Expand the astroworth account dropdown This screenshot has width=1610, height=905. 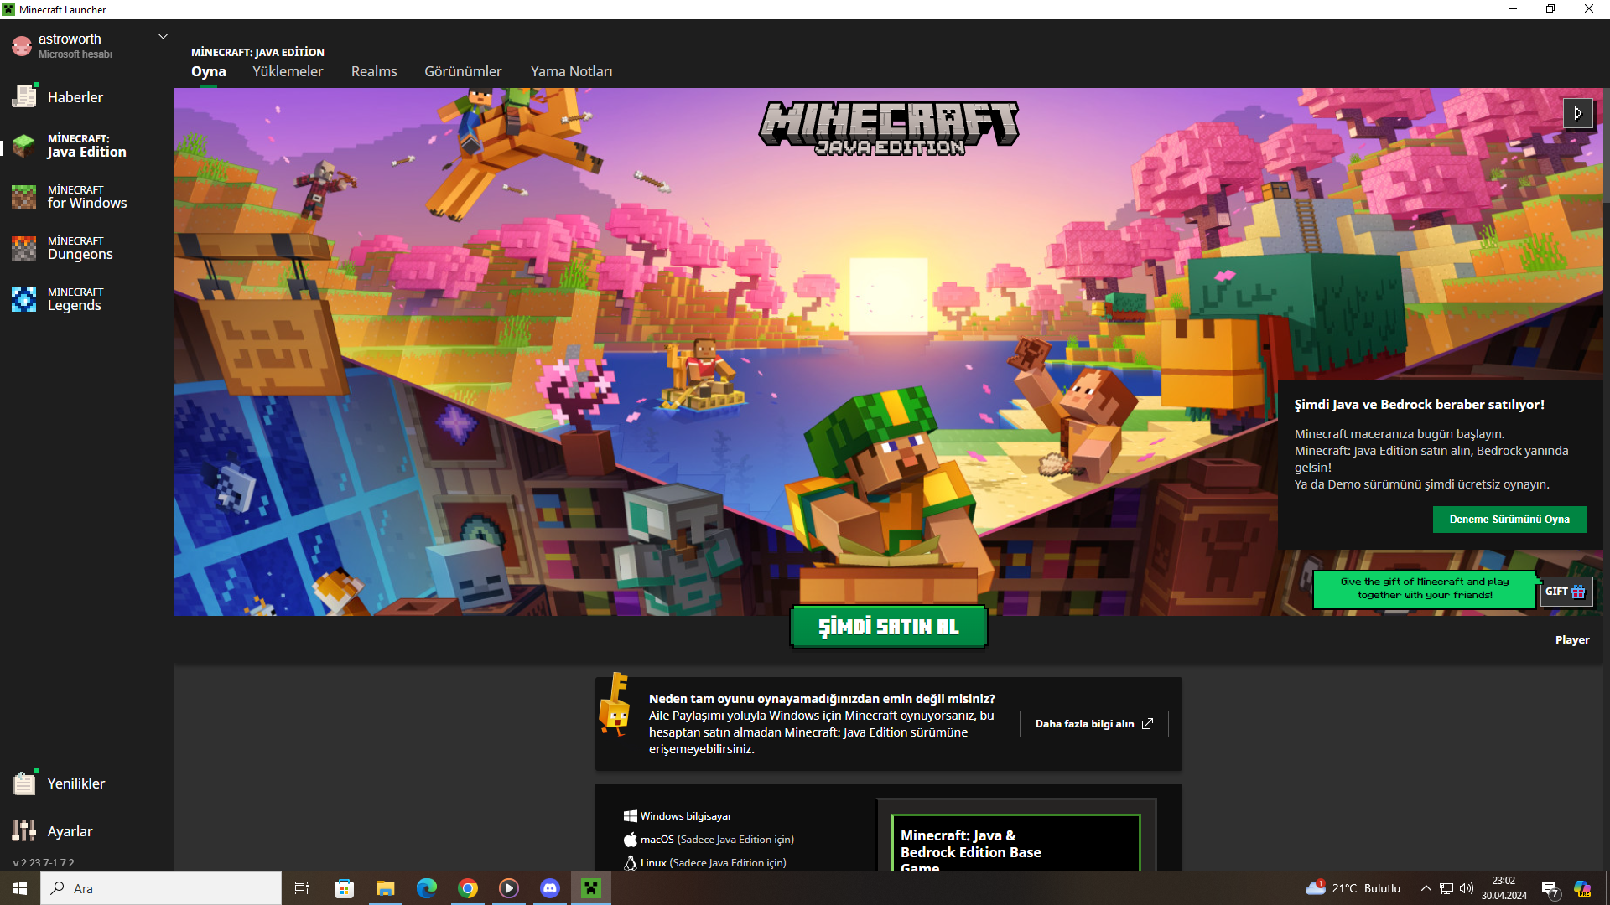164,37
